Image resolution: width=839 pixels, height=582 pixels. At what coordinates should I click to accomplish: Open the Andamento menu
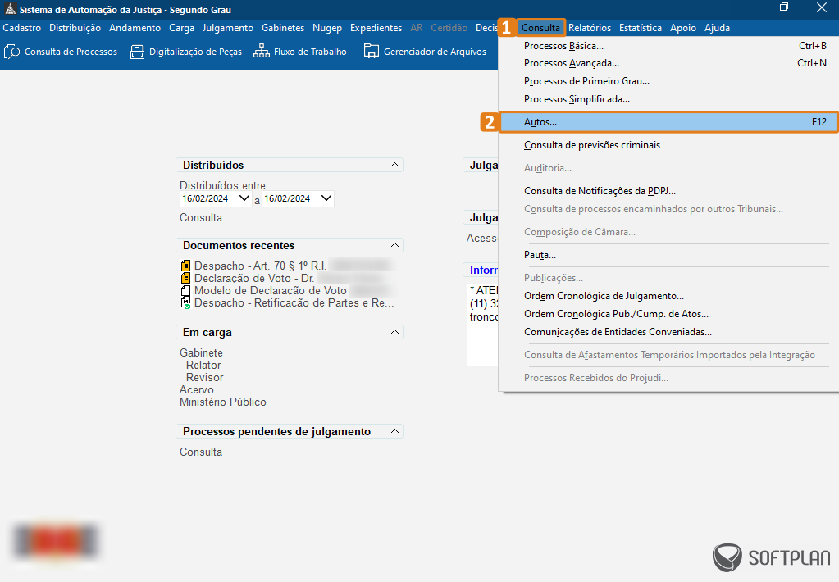135,28
